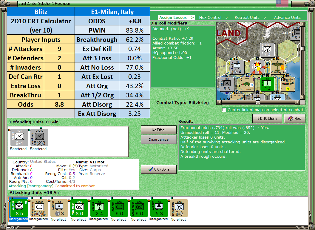
Task: Select the 128 mm 5-3 unit
Action: (159, 208)
